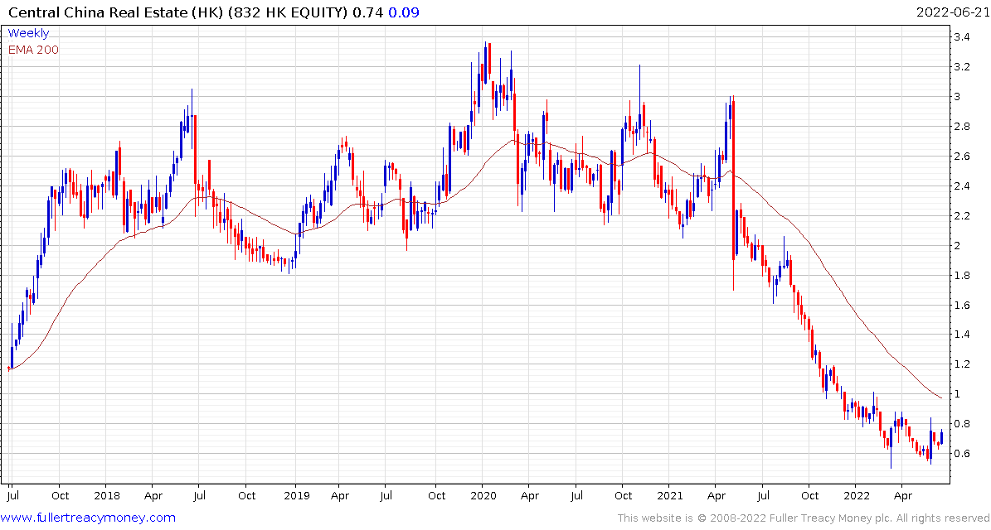Click the 3.4 price axis label
The width and height of the screenshot is (991, 530).
coord(963,37)
